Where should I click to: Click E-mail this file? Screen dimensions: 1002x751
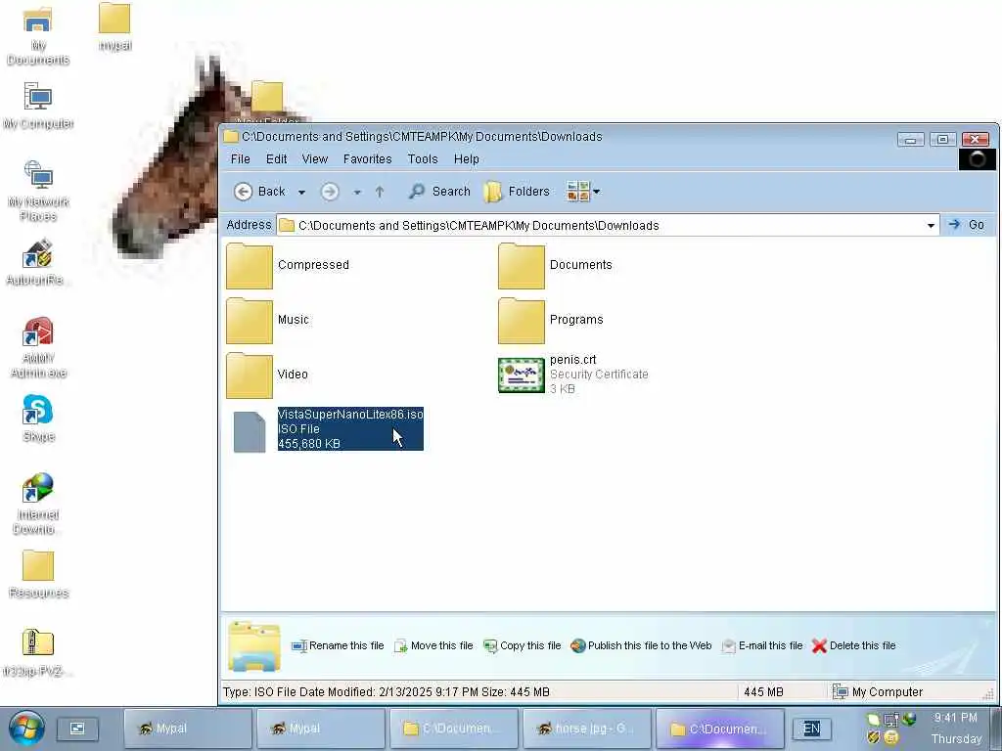point(761,646)
